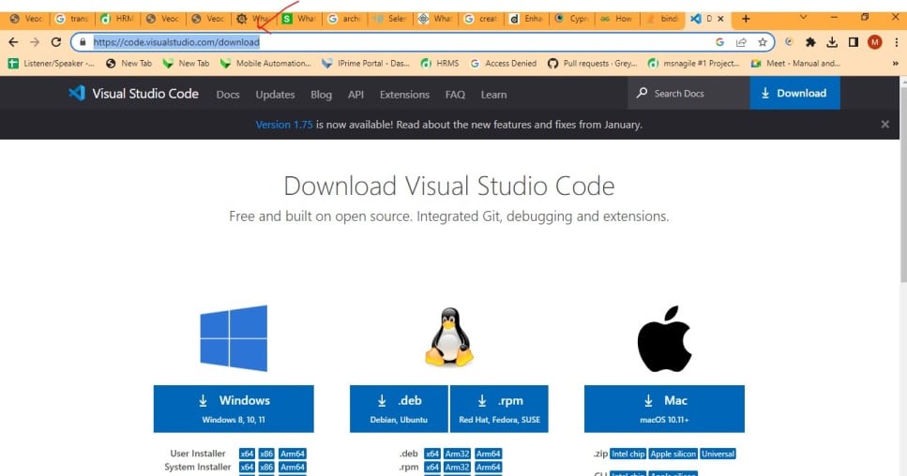
Task: Click User Installer x64 badge
Action: (247, 454)
